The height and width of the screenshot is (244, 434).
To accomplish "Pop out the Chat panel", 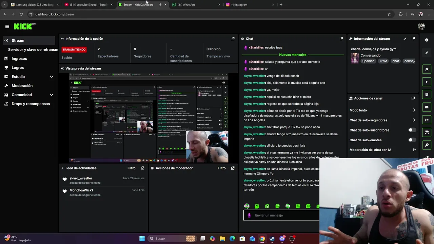I will tap(341, 39).
